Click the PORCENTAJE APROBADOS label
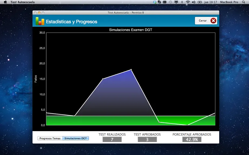The height and width of the screenshot is (155, 249). coord(192,135)
